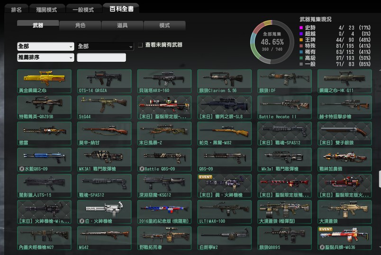Image resolution: width=381 pixels, height=255 pixels.
Task: Select [末日] 貪·火神機槍 event weapon
Action: click(x=225, y=186)
